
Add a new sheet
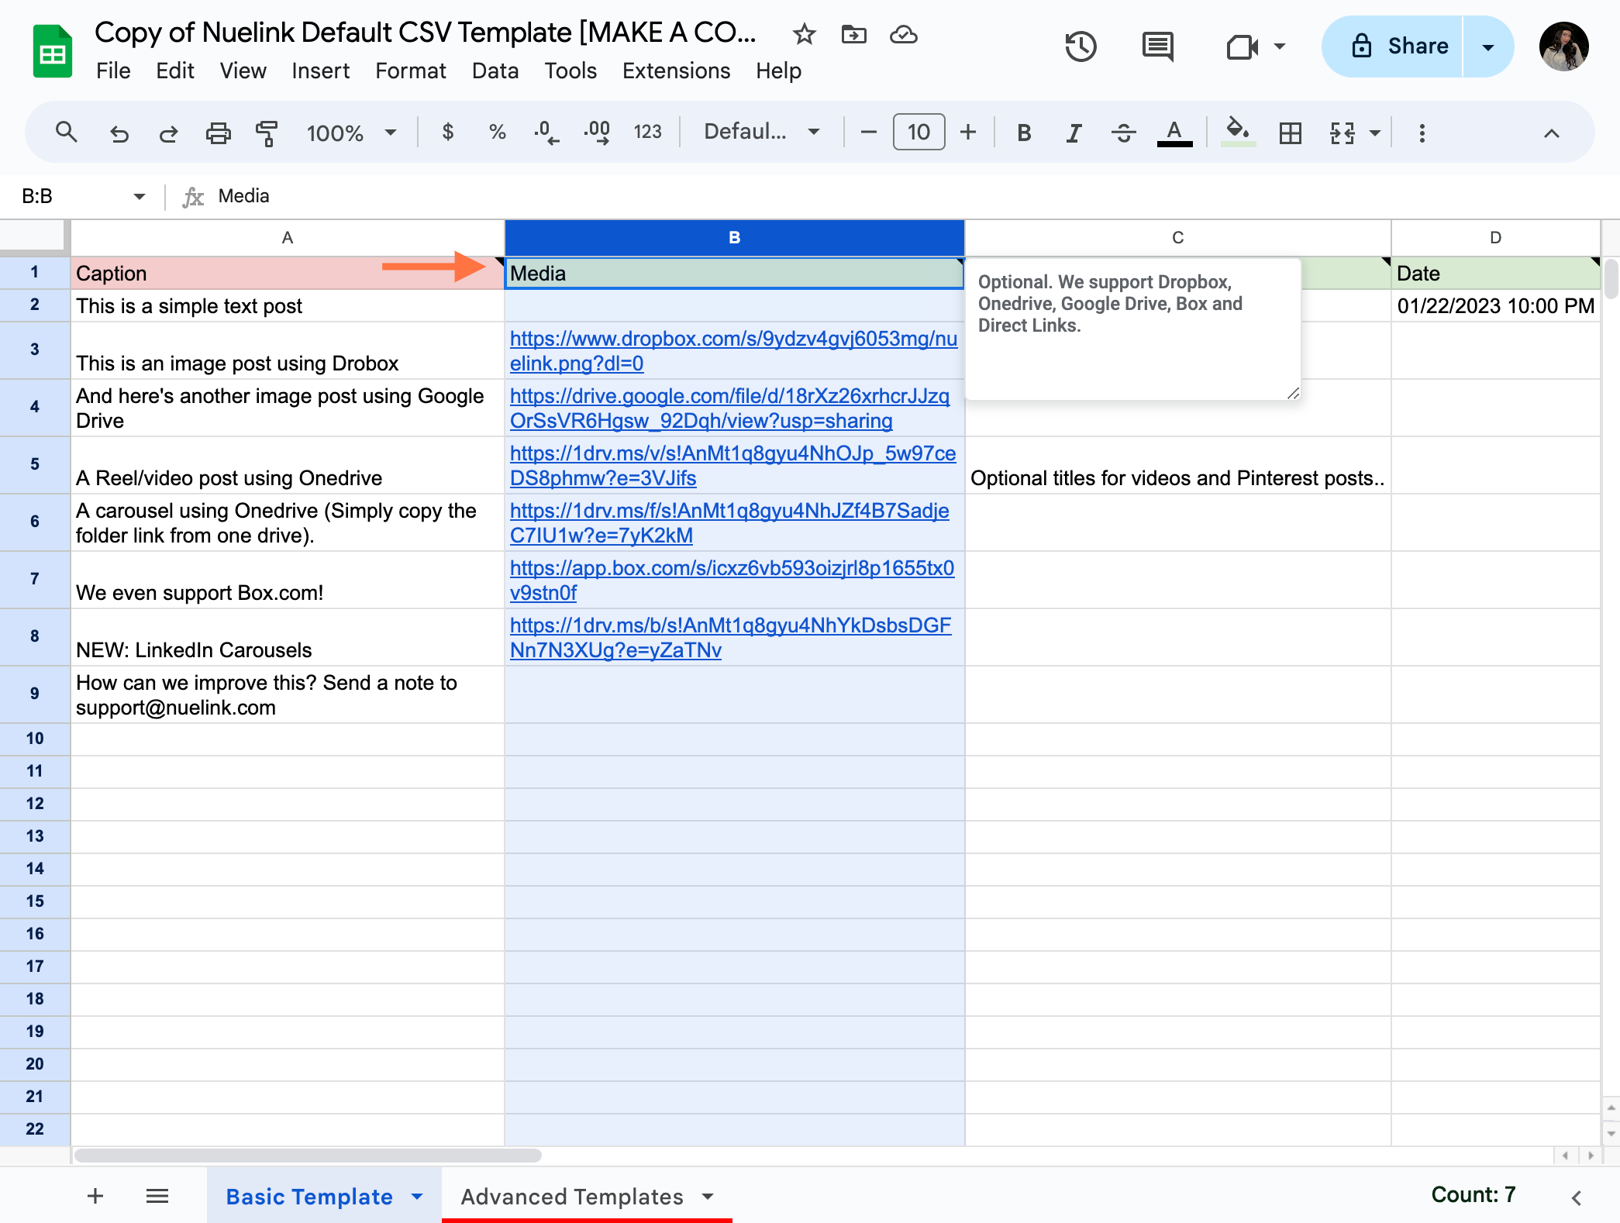tap(95, 1196)
